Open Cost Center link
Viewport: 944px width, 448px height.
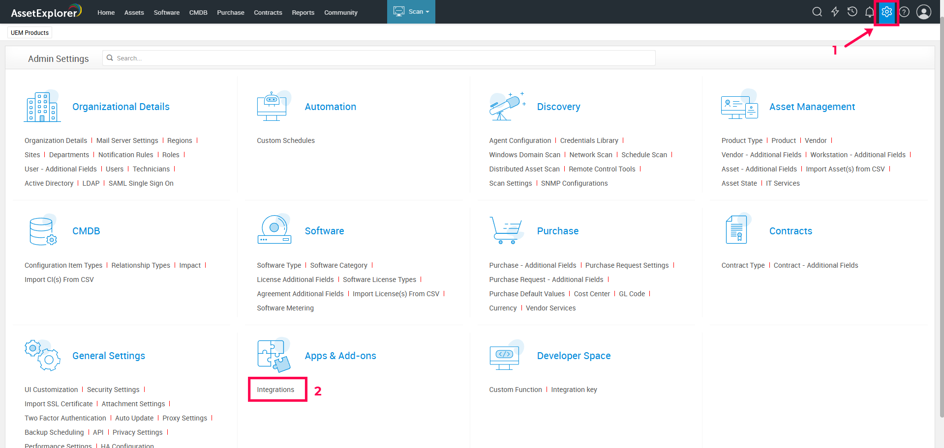point(592,294)
